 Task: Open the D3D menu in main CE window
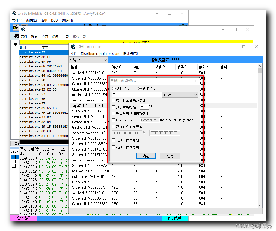click(55, 20)
